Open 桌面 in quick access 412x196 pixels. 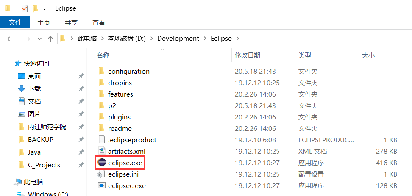pos(34,76)
